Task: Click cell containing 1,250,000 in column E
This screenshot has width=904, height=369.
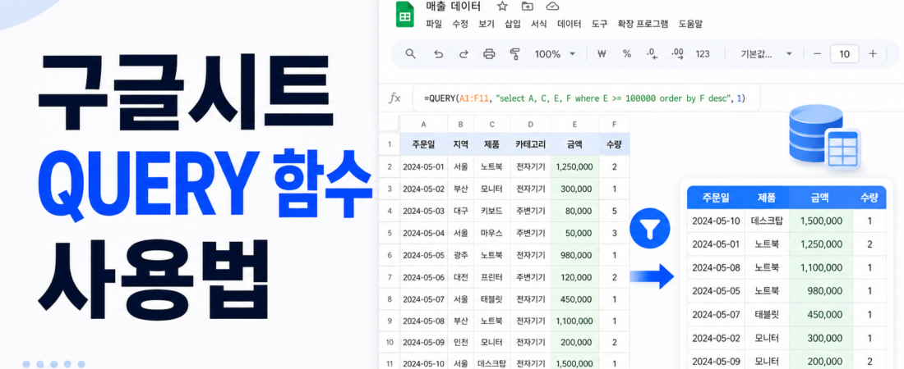Action: [x=574, y=167]
